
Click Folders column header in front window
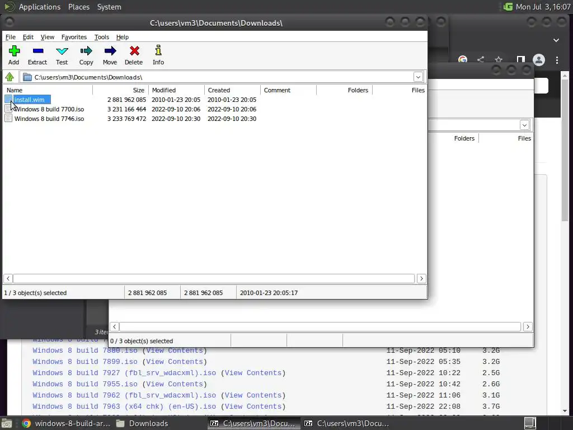tap(344, 90)
